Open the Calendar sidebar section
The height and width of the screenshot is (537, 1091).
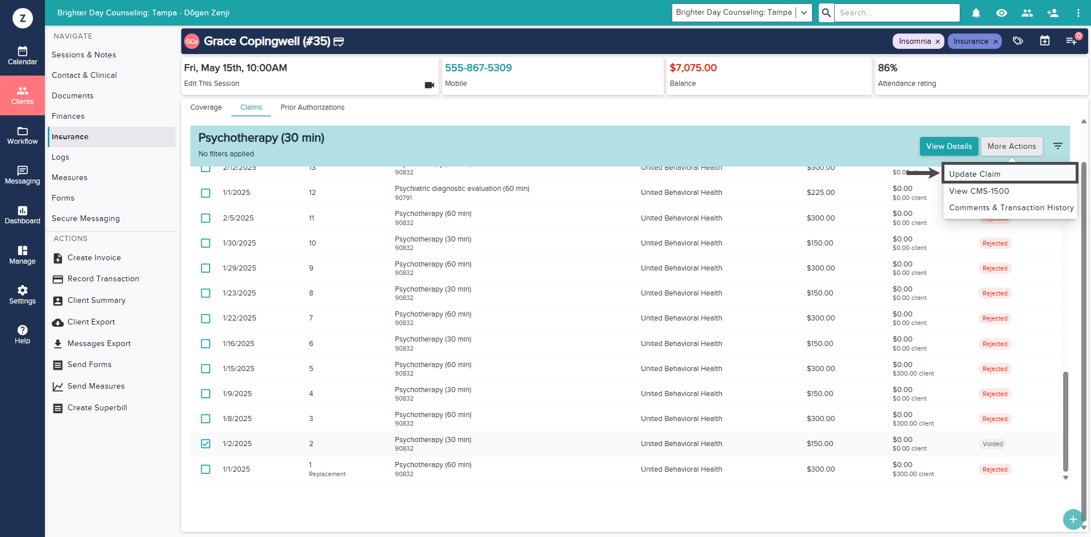[22, 56]
